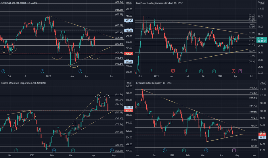Click JinkoSolar level label (36.49)
Screen dimensions: 268x158
252,51
